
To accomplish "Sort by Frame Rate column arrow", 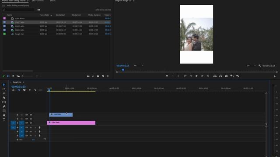I will point(51,15).
